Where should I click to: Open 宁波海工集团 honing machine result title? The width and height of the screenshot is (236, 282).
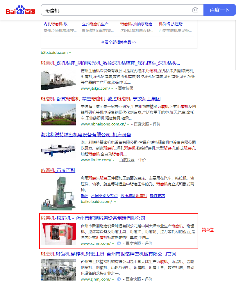101,99
